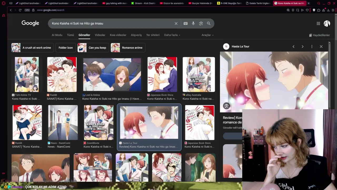The width and height of the screenshot is (337, 190).
Task: Apply the 'Can you keep' filter chip
Action: point(93,48)
